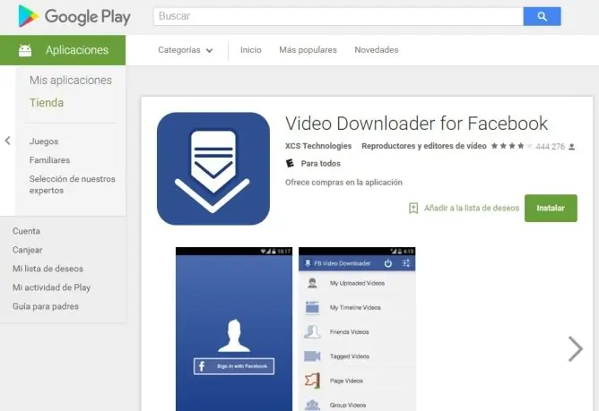Click the person icon beside the ratings count
This screenshot has height=411, width=599.
(572, 147)
